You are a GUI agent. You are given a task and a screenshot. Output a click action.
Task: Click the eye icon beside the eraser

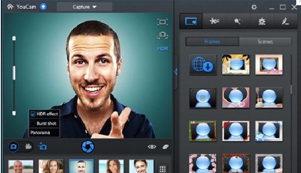coord(152,147)
